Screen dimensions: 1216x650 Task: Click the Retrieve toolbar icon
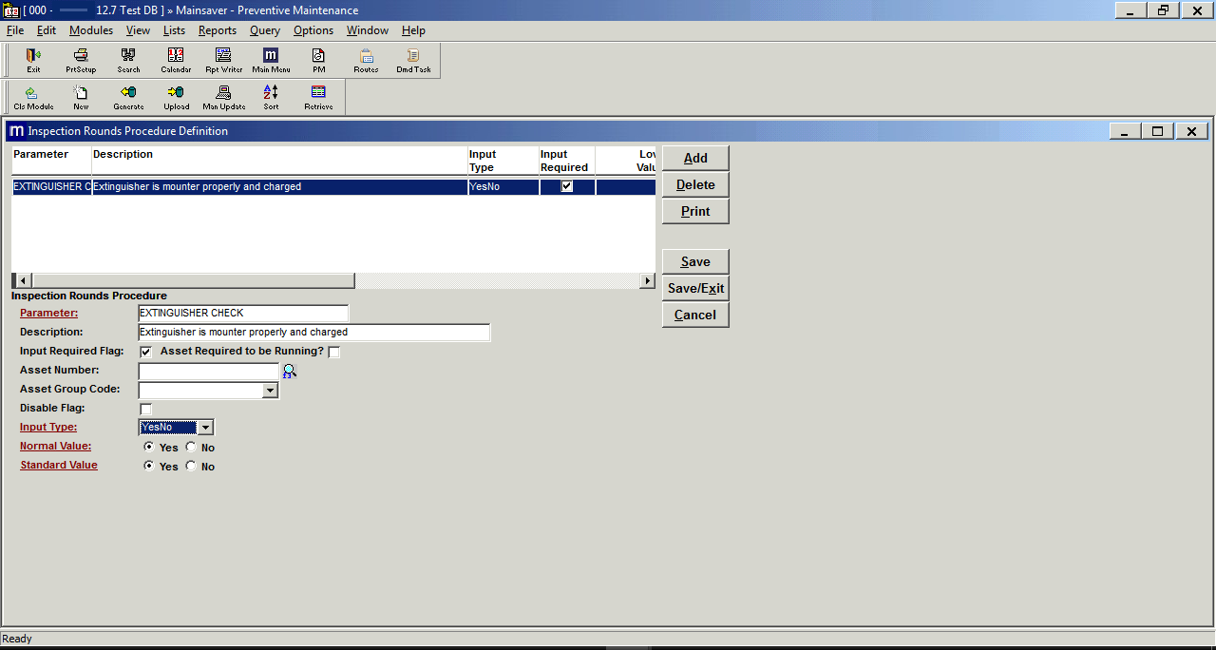[318, 97]
